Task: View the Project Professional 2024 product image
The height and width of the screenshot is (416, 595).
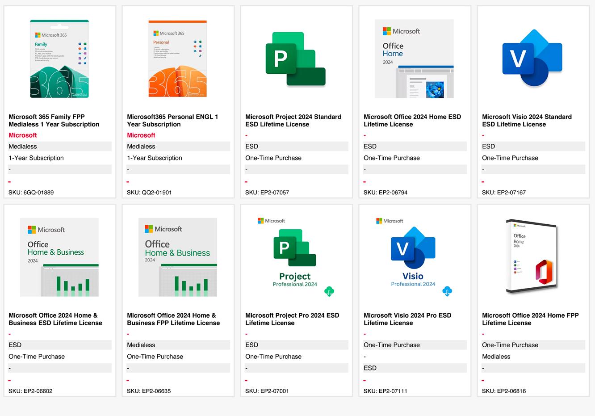Action: click(296, 257)
